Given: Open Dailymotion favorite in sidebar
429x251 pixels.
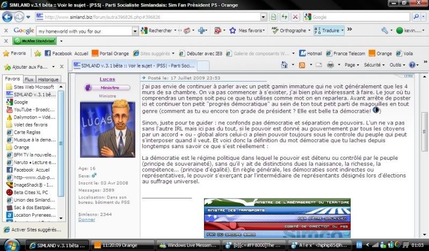Looking at the screenshot, I should pos(31,117).
